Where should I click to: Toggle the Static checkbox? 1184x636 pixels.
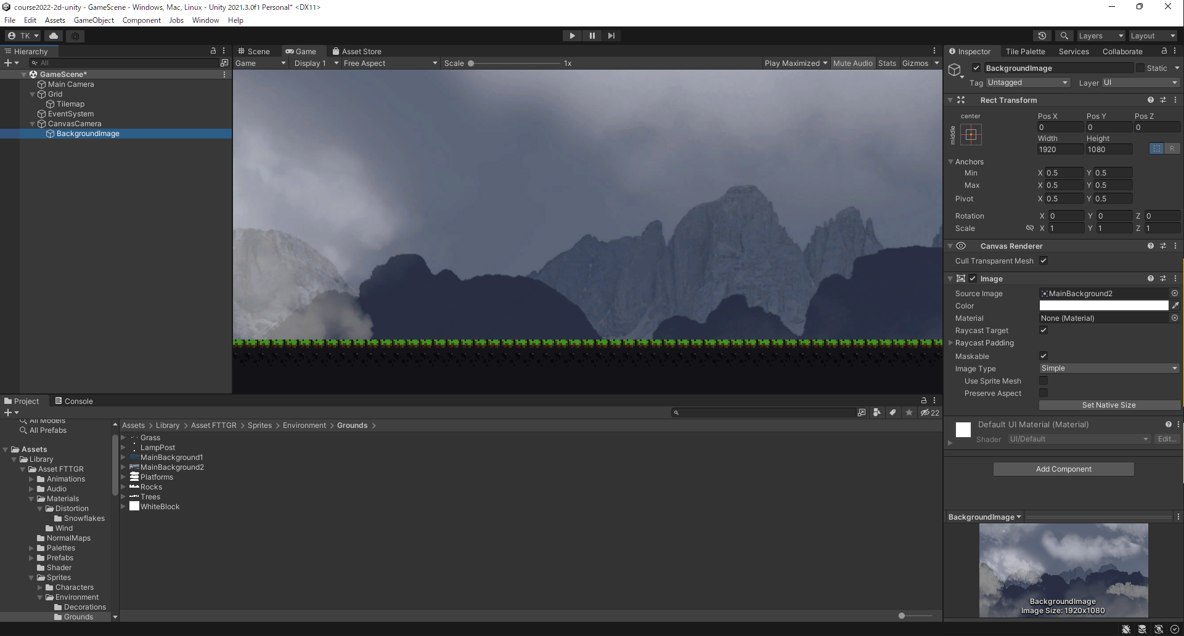(1140, 68)
